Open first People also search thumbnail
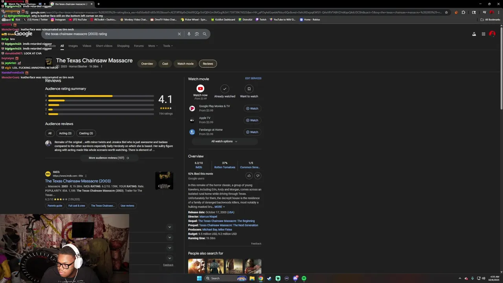This screenshot has height=283, width=503. (196, 266)
